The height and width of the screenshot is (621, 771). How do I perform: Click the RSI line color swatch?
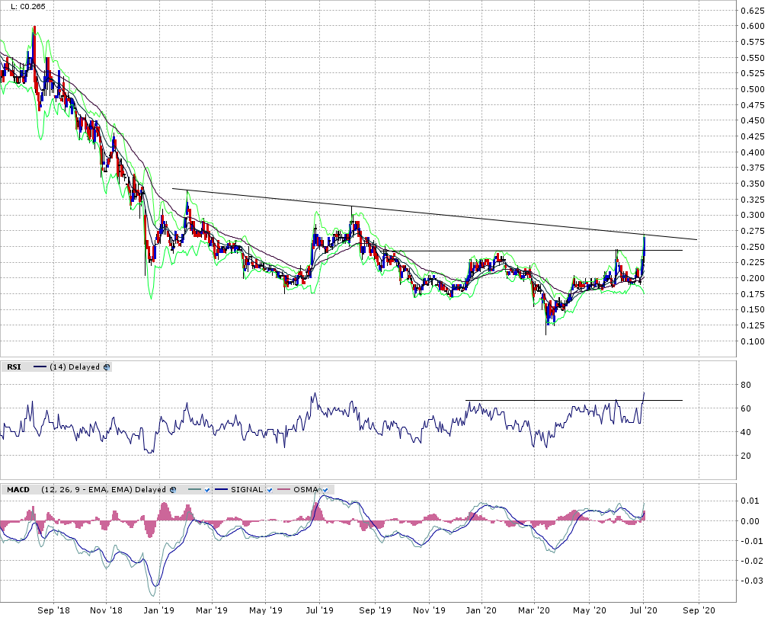(x=40, y=367)
